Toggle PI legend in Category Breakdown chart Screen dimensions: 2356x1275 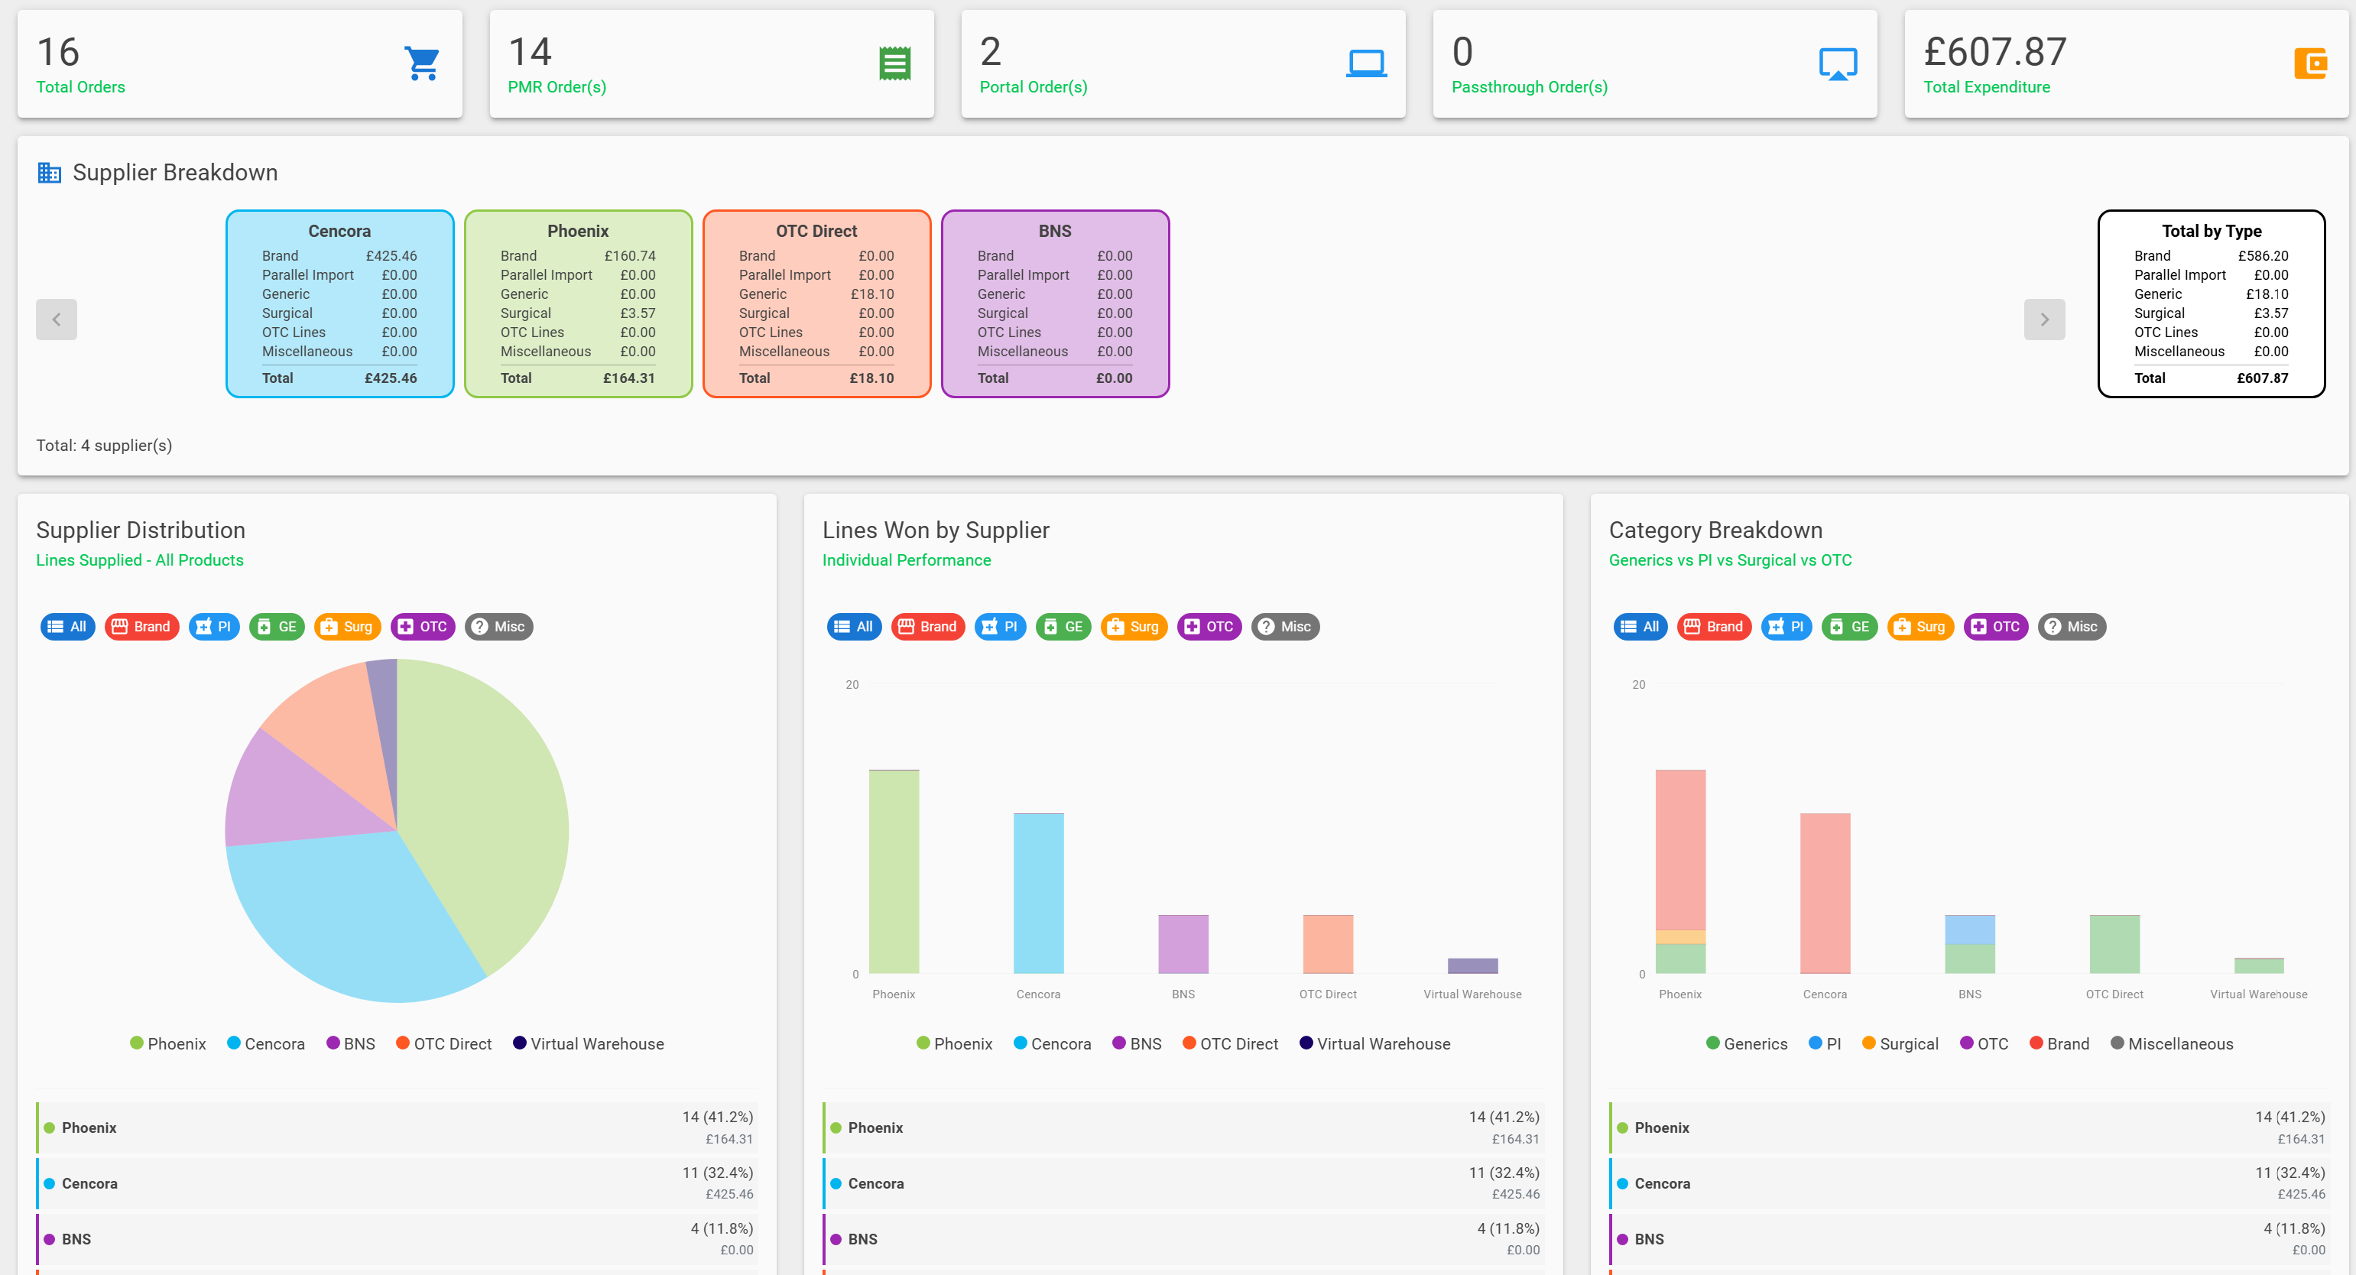coord(1825,1043)
